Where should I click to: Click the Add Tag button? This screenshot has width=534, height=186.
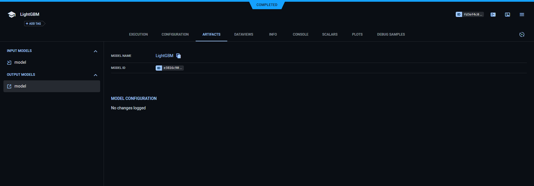[x=34, y=24]
